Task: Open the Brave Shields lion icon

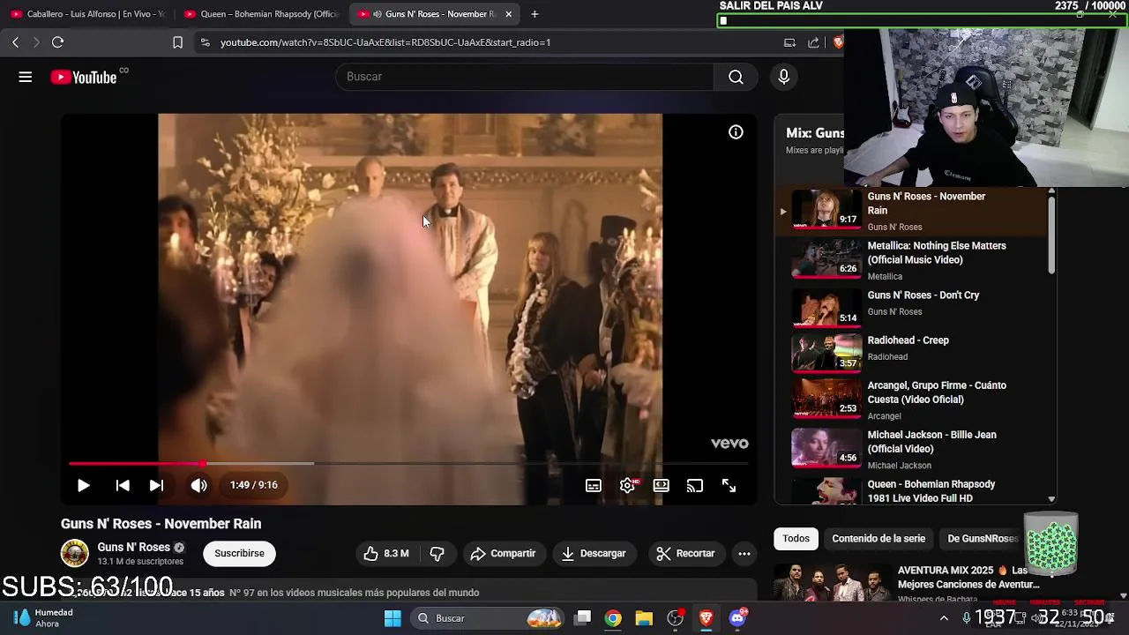Action: [x=838, y=42]
